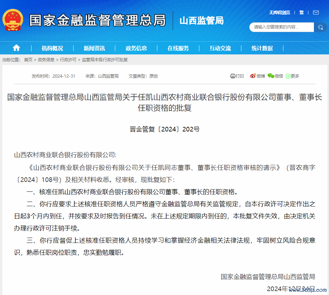The height and width of the screenshot is (295, 329).
Task: Click the search input field
Action: pyautogui.click(x=282, y=27)
